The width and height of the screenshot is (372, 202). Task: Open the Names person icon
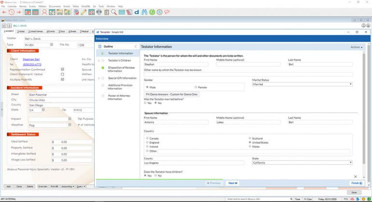(x=44, y=12)
